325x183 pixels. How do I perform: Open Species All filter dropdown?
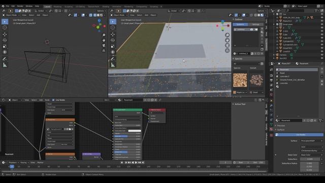(x=246, y=64)
